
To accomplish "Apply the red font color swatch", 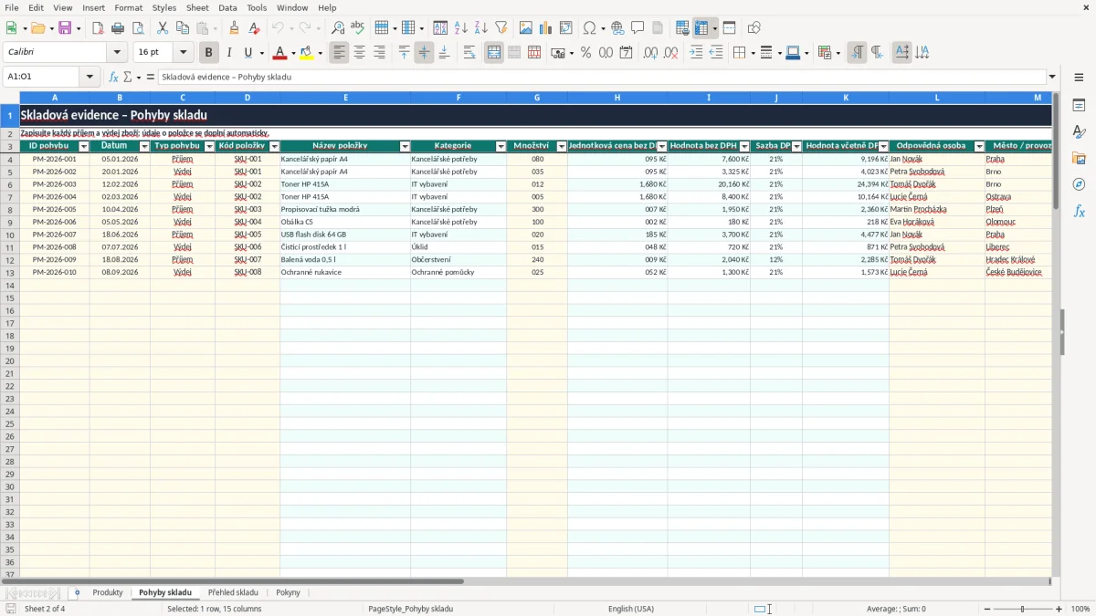I will pos(279,53).
